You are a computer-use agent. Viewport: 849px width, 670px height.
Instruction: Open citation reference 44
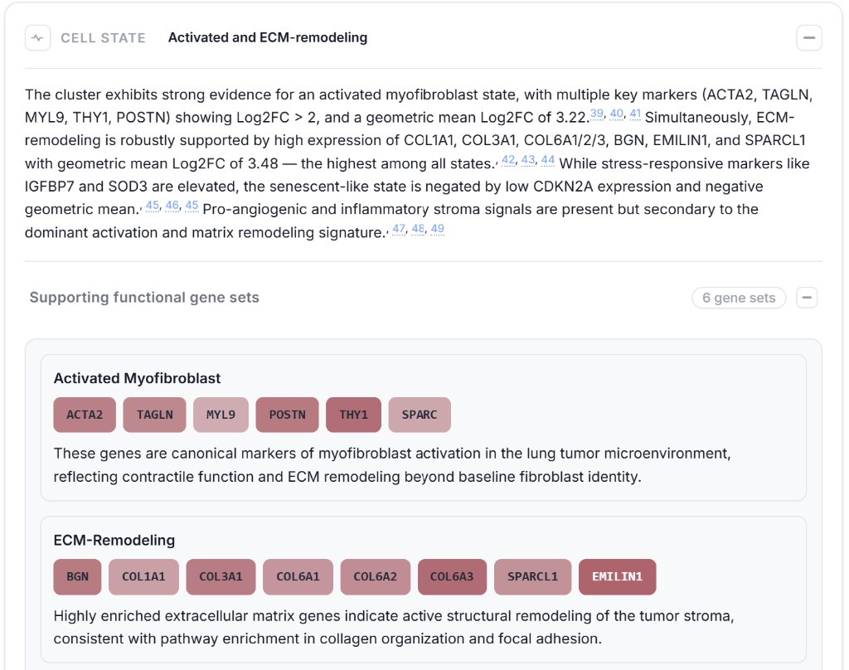[x=547, y=160]
